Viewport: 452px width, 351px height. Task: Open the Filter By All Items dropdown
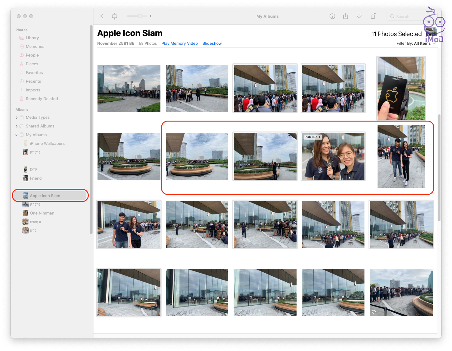(416, 44)
